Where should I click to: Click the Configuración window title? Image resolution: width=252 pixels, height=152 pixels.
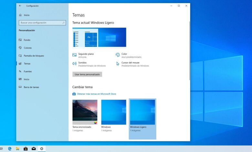tap(32, 6)
